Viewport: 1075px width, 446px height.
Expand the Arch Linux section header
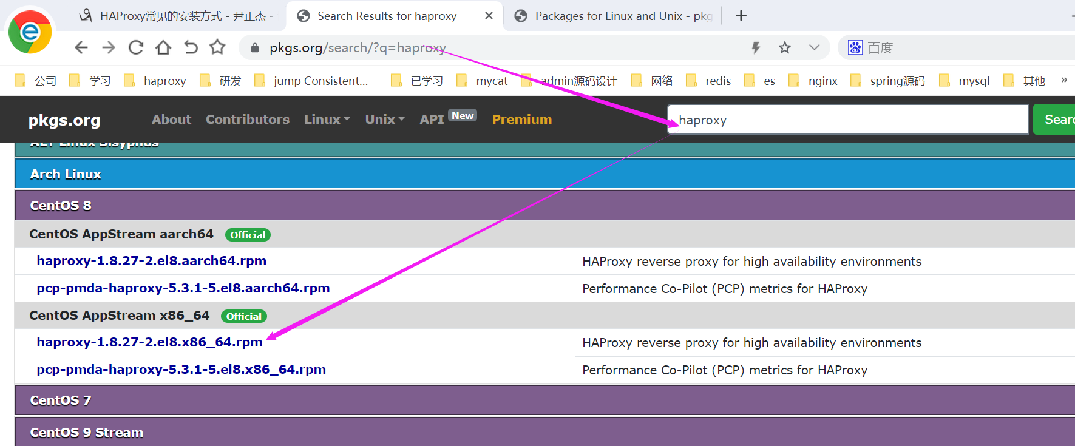click(544, 174)
